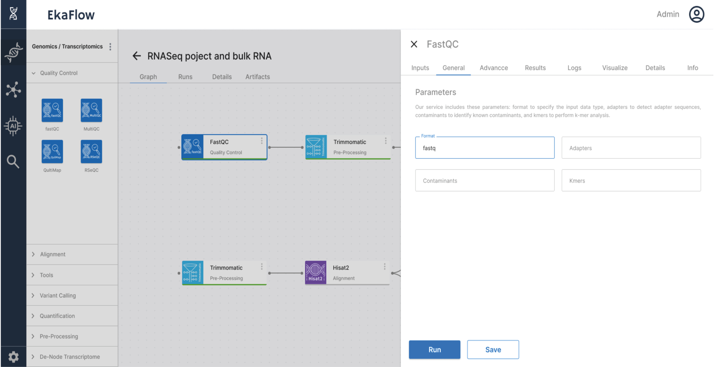The width and height of the screenshot is (715, 367).
Task: Click the Save button
Action: point(493,350)
